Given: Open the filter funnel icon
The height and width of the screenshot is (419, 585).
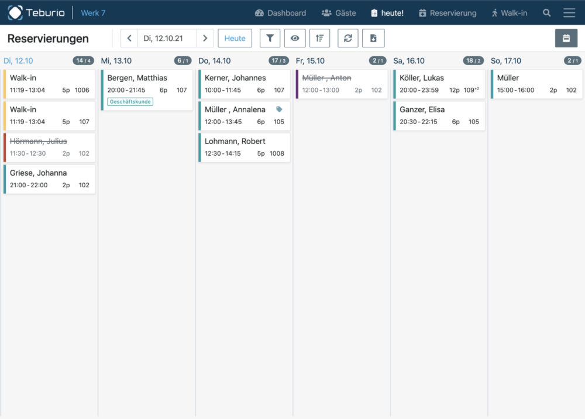Looking at the screenshot, I should 270,39.
